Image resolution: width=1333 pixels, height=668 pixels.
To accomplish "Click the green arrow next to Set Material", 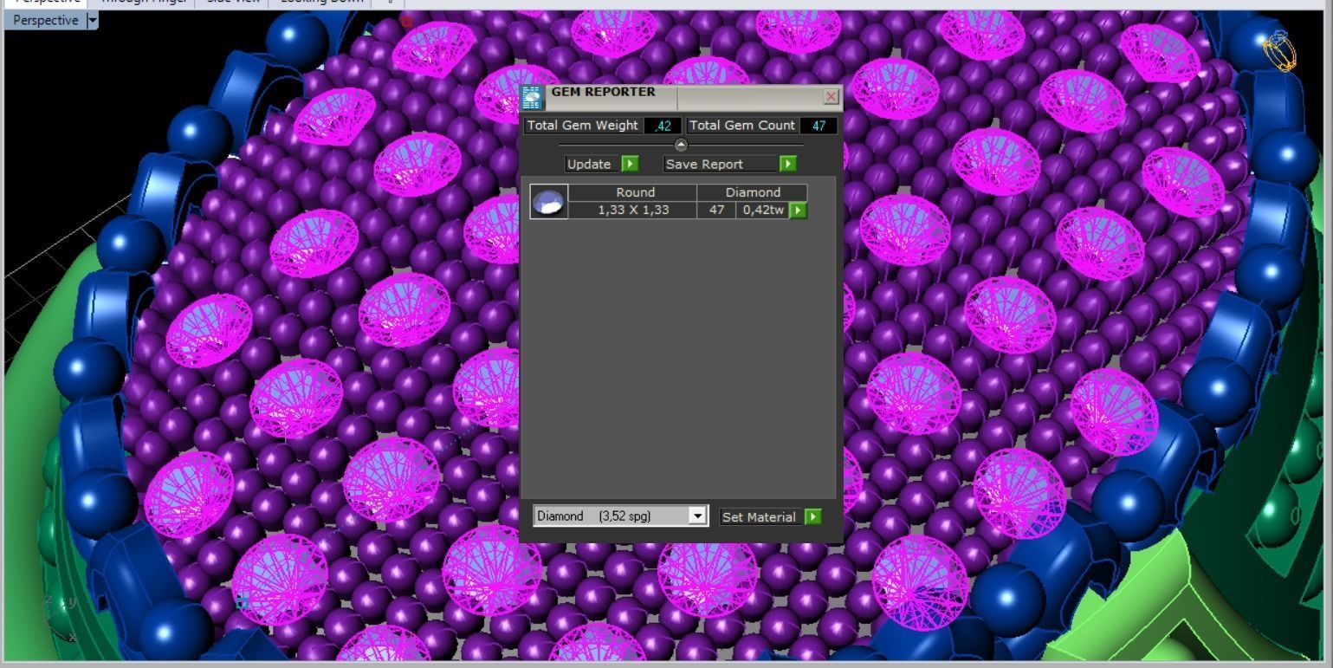I will (812, 516).
